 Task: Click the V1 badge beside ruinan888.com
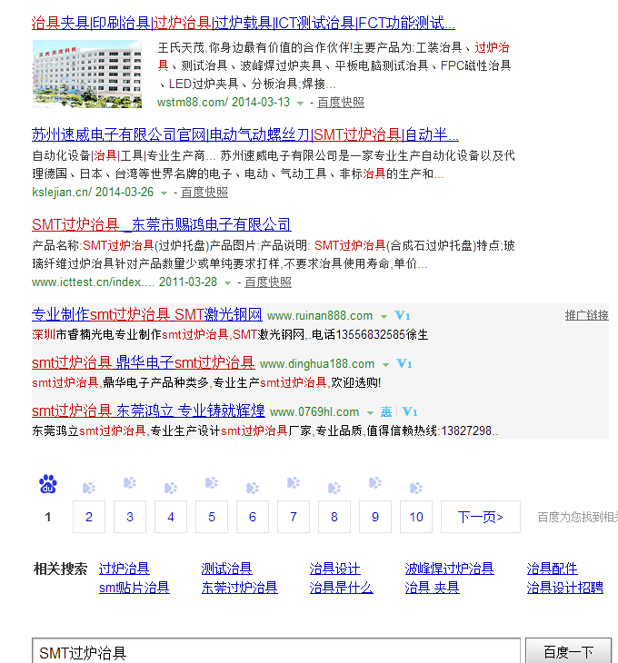(403, 315)
